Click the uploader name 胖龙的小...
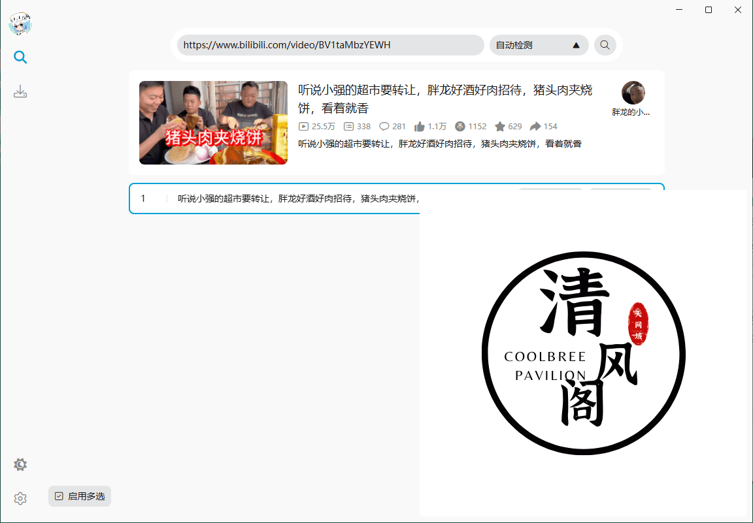Screen dimensions: 753x523 tap(631, 112)
